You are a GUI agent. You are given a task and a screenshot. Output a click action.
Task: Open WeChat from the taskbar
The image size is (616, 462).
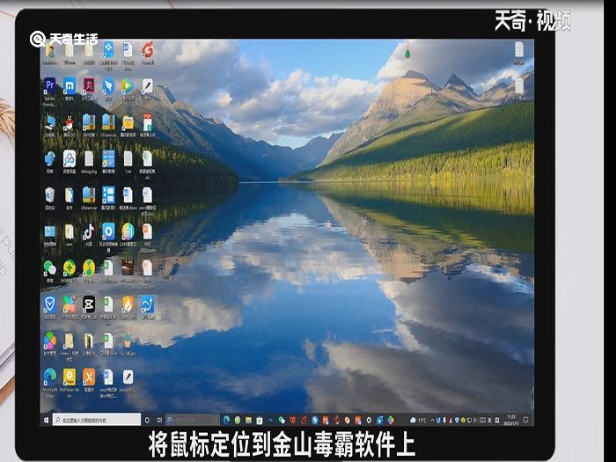coord(282,420)
